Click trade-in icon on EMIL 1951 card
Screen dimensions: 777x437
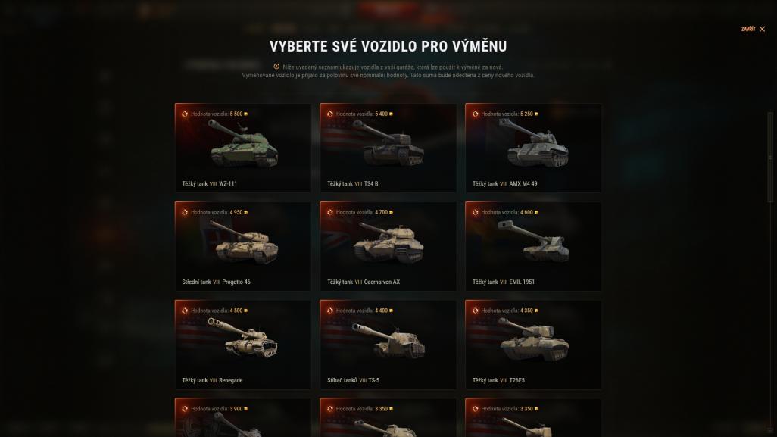click(475, 212)
